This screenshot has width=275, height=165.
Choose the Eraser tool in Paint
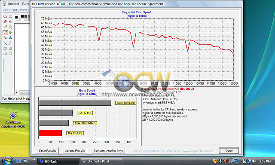click(x=5, y=22)
